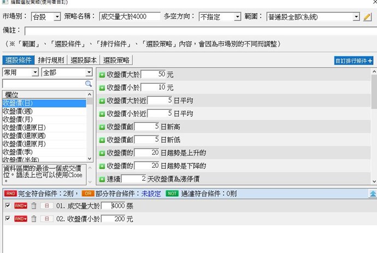This screenshot has height=253, width=377.
Task: Click the condition list vertical scrollbar
Action: (374, 126)
